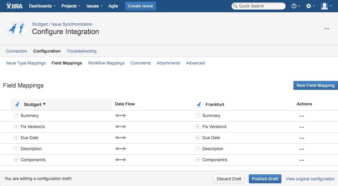Expand the Stuttgart column sort dropdown
This screenshot has width=338, height=186.
coord(44,104)
